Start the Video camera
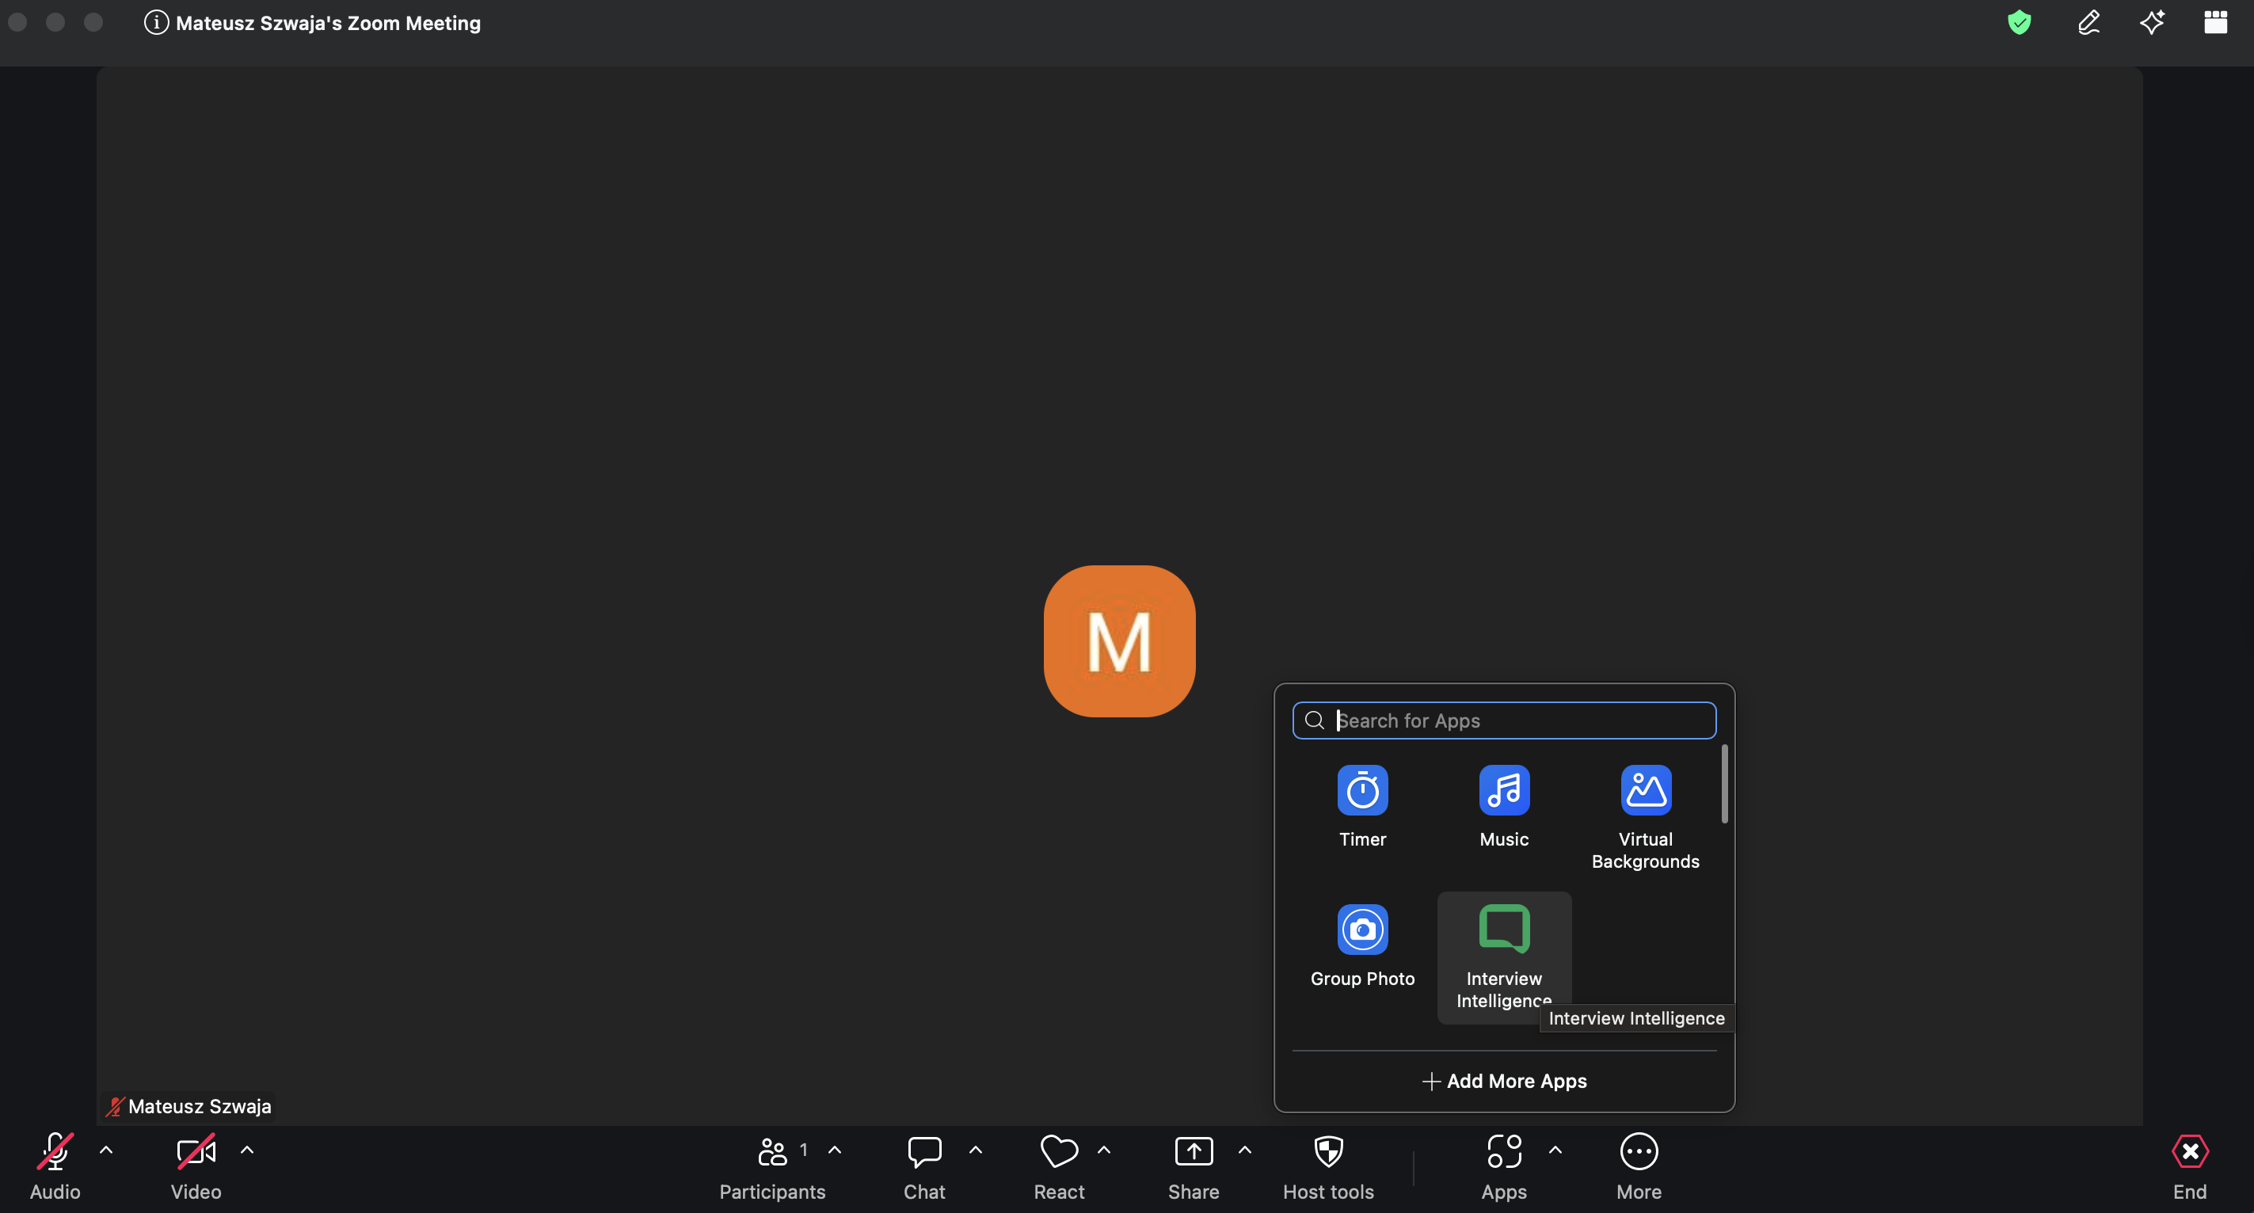 coord(194,1153)
